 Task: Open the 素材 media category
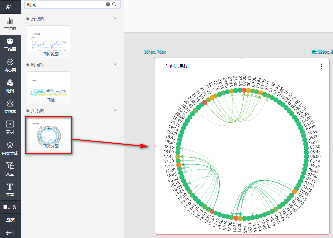coord(10,128)
